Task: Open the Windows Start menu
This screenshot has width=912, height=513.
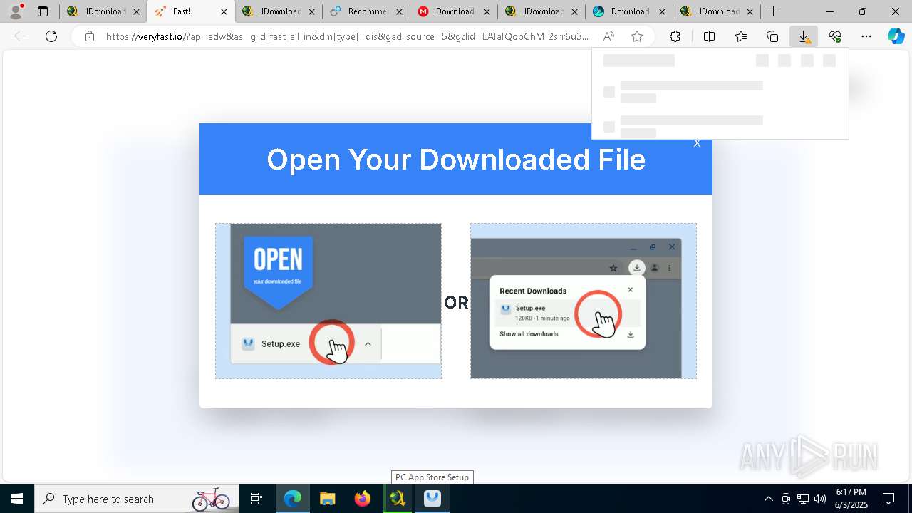Action: click(17, 499)
